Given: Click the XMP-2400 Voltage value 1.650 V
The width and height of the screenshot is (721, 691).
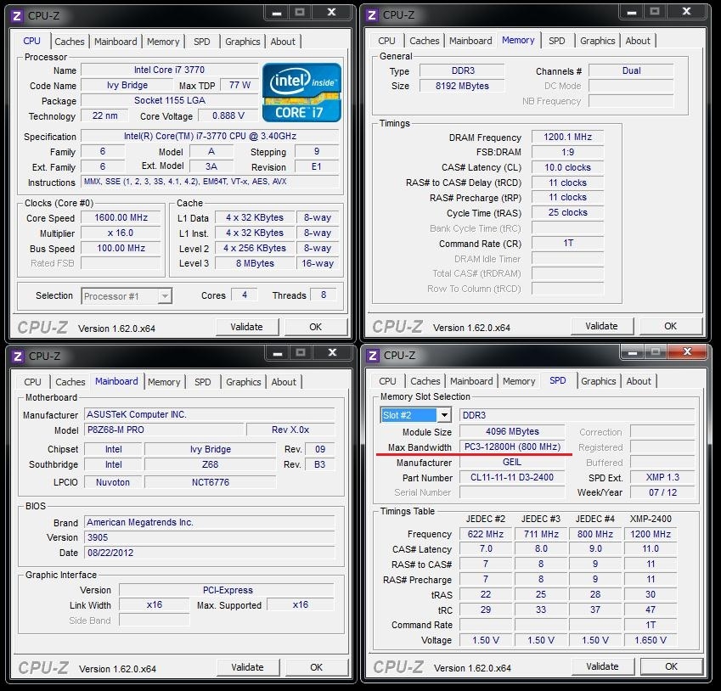Looking at the screenshot, I should coord(651,640).
